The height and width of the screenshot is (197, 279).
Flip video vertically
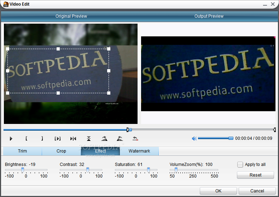point(89,138)
